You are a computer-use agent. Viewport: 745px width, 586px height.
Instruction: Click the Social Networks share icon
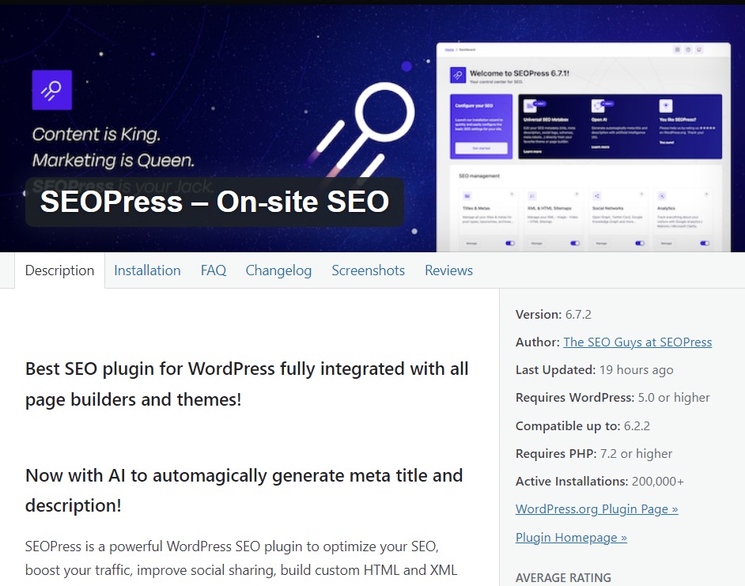click(597, 196)
